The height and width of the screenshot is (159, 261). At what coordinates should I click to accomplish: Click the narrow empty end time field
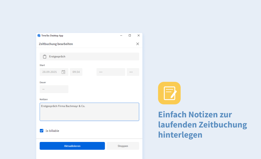(x=133, y=72)
